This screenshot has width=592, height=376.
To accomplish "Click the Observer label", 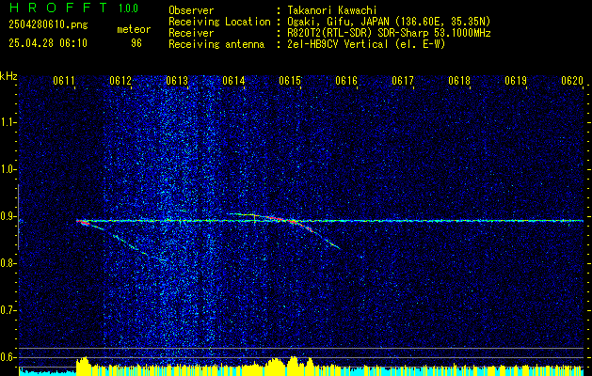I will [191, 10].
